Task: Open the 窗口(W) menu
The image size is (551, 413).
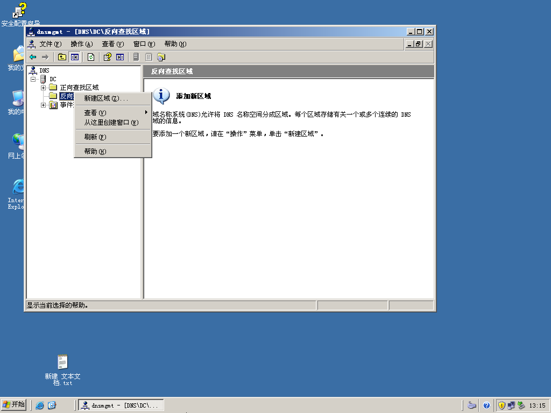Action: [x=144, y=44]
